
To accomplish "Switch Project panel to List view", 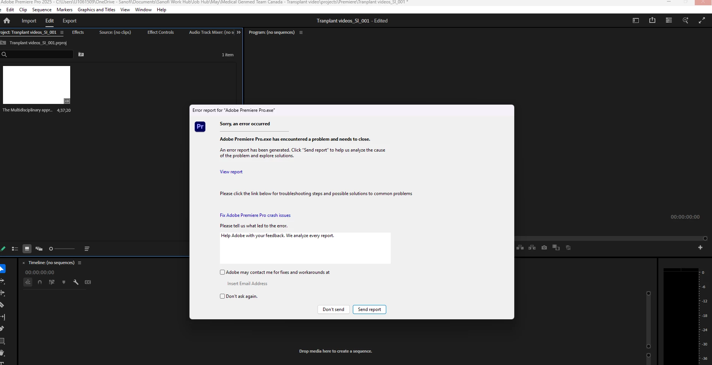I will coord(15,249).
